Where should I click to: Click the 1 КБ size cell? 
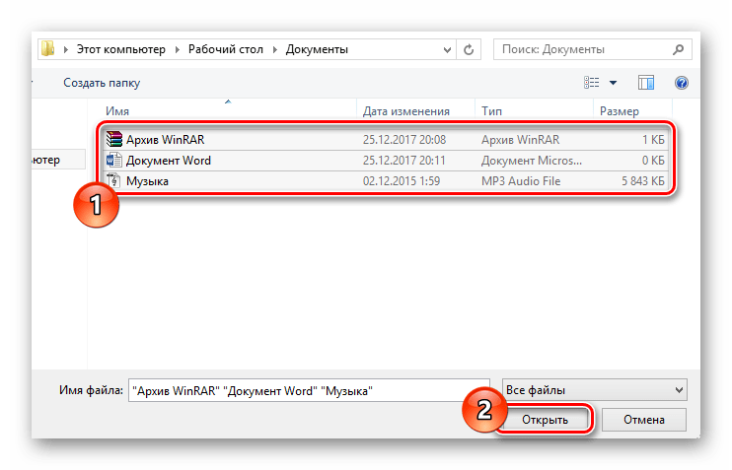(653, 139)
